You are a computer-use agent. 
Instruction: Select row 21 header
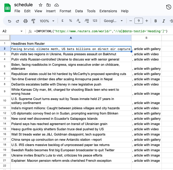click(x=5, y=160)
